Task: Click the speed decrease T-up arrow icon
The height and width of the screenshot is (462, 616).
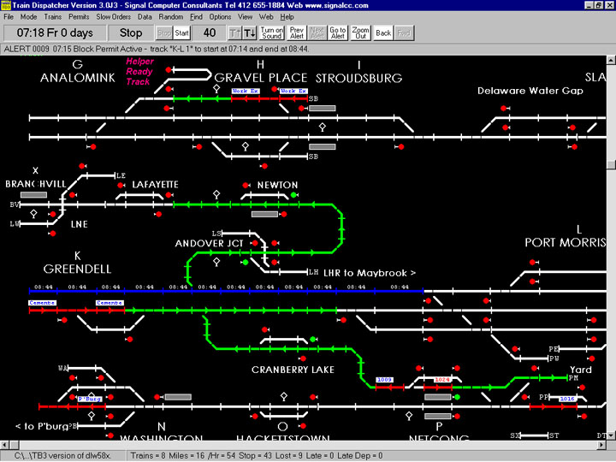Action: tap(234, 33)
